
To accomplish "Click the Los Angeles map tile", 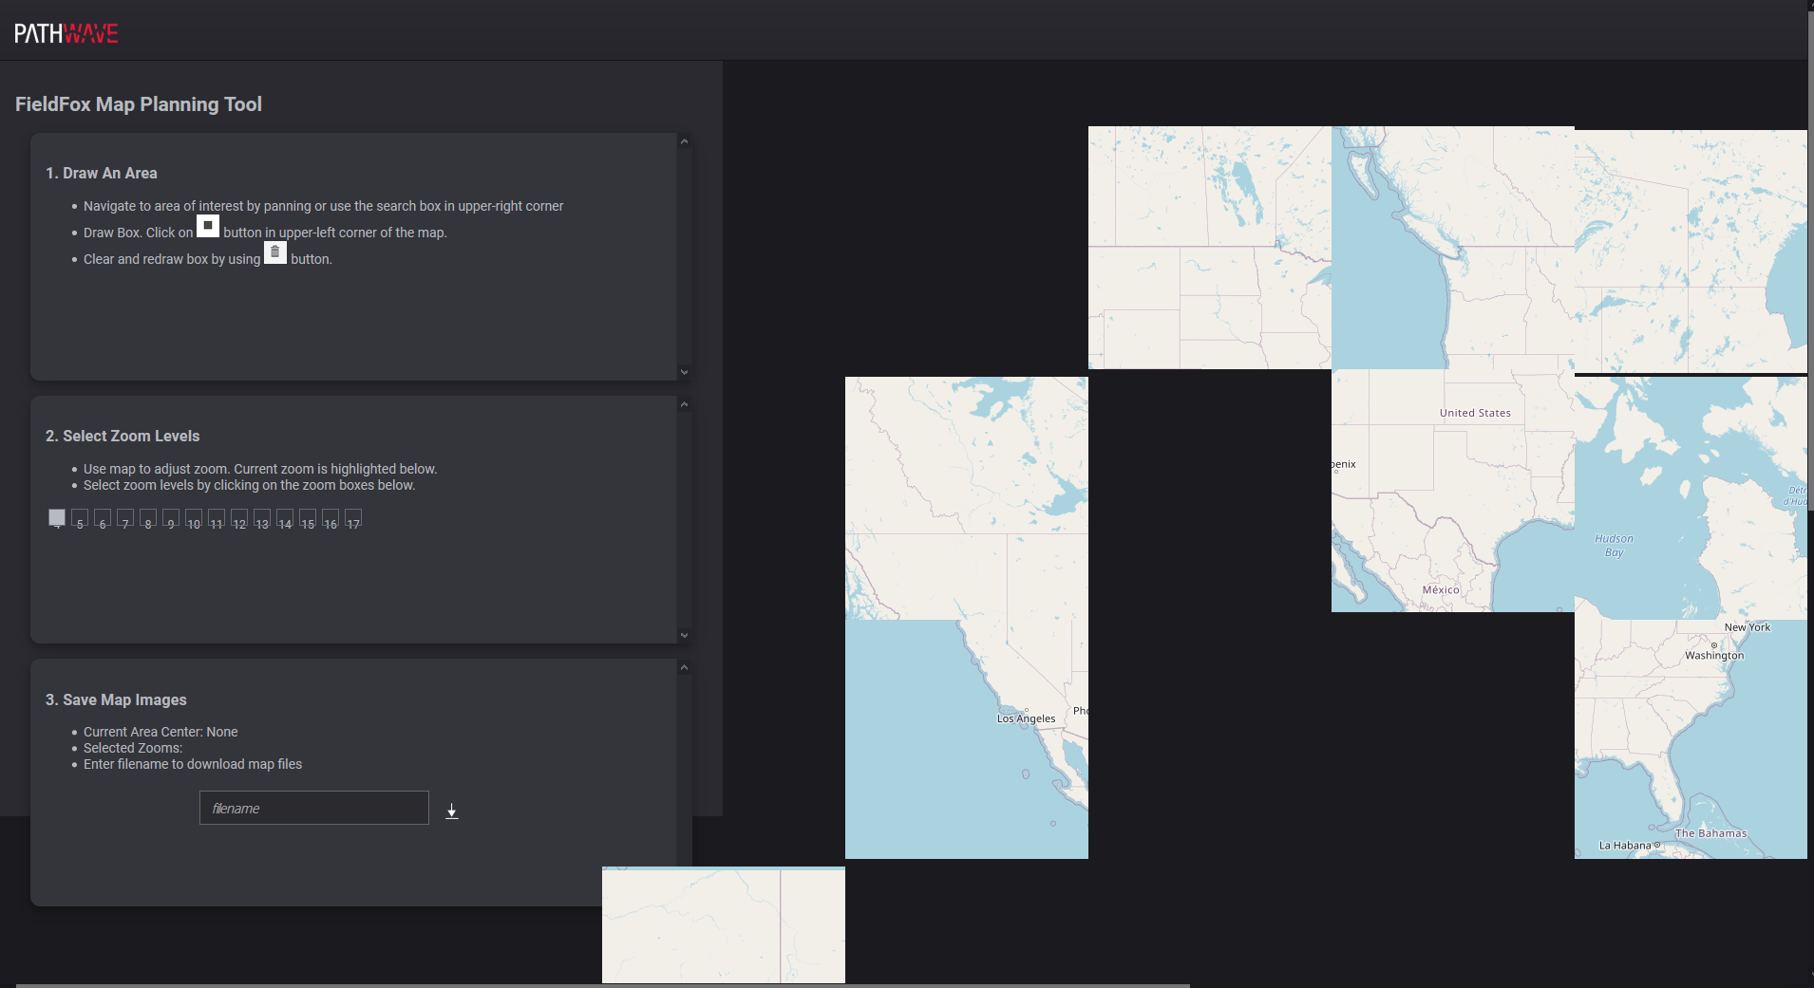I will (x=967, y=739).
